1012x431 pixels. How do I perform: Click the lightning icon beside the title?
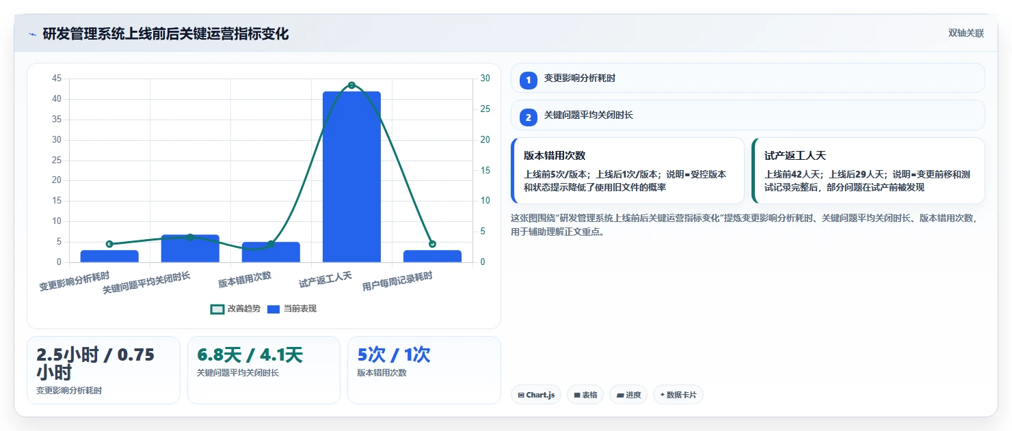pos(32,34)
